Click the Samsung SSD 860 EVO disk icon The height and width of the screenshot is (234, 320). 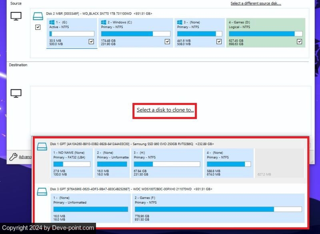click(x=42, y=146)
